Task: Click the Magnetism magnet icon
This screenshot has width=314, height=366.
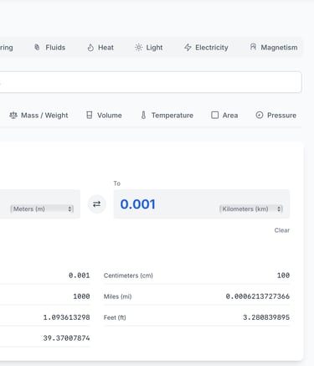Action: click(x=253, y=47)
